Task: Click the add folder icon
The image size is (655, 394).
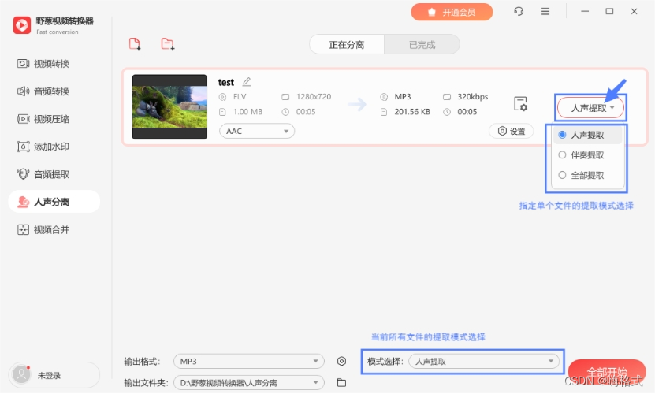Action: pos(168,44)
